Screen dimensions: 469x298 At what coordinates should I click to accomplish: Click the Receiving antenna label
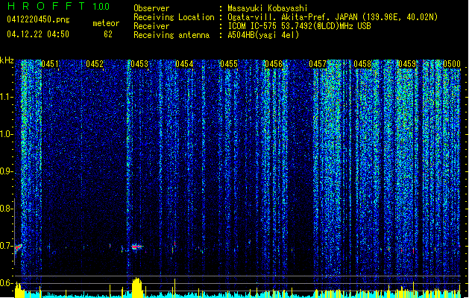click(x=171, y=35)
